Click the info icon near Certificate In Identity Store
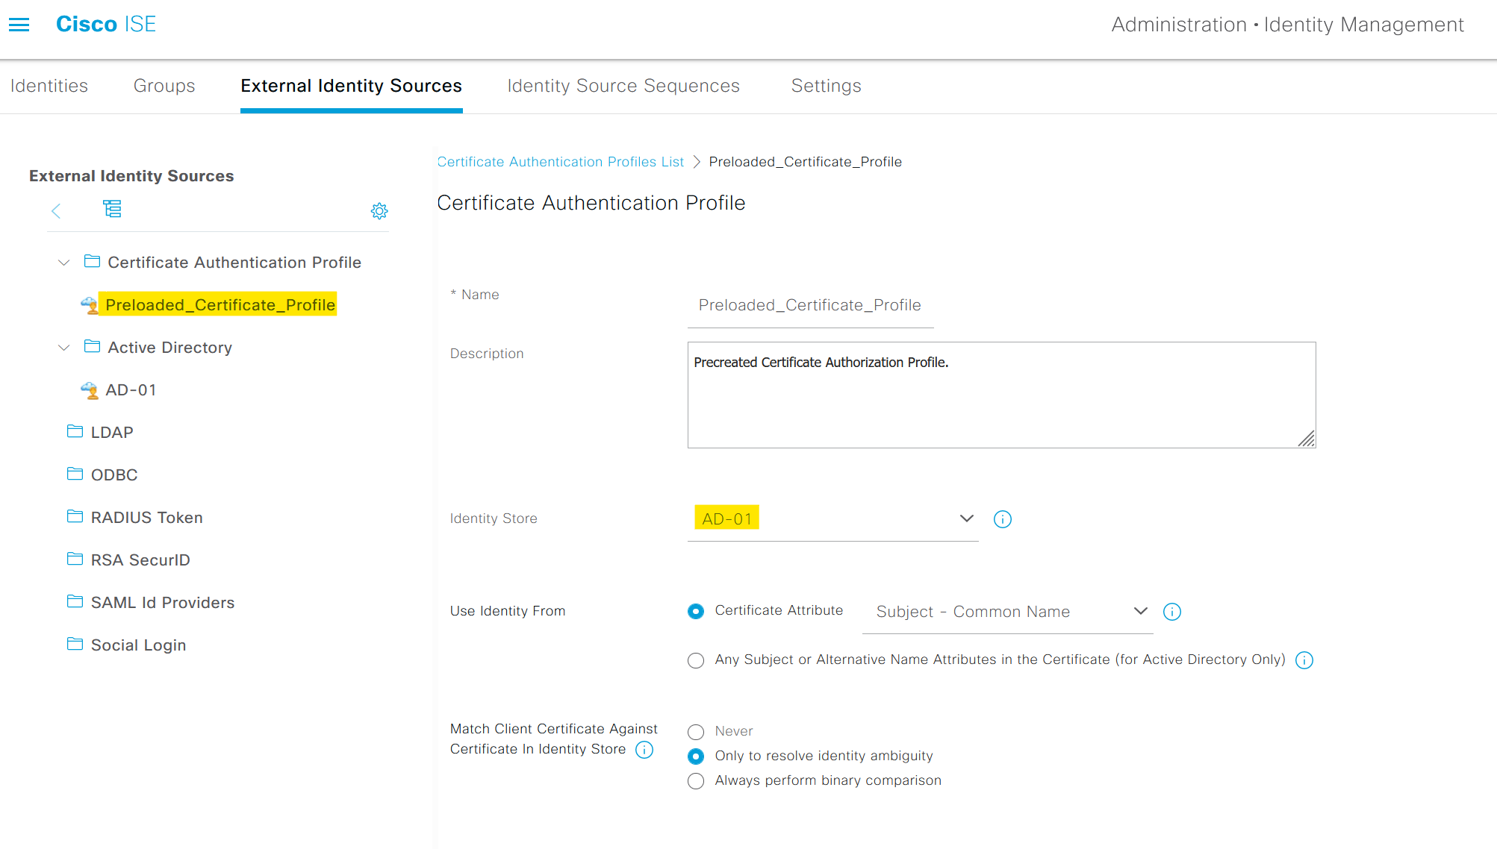 644,750
